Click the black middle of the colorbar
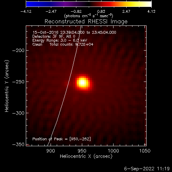 [89, 4]
